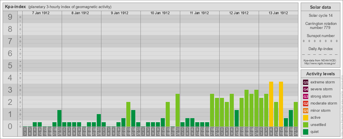Click the 'Kpa-index' chart title
The width and height of the screenshot is (343, 139).
coord(15,7)
